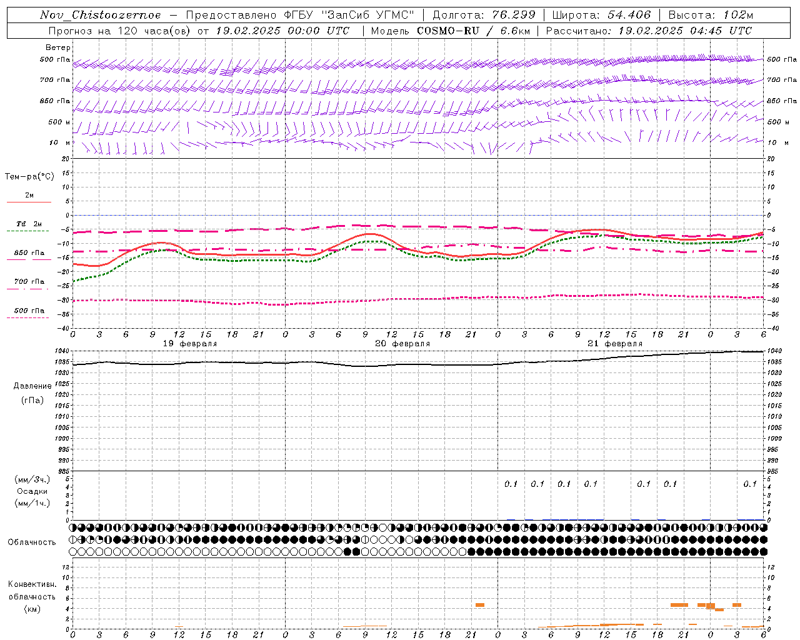Click the 21 февраля date label
The height and width of the screenshot is (640, 800).
[x=615, y=344]
